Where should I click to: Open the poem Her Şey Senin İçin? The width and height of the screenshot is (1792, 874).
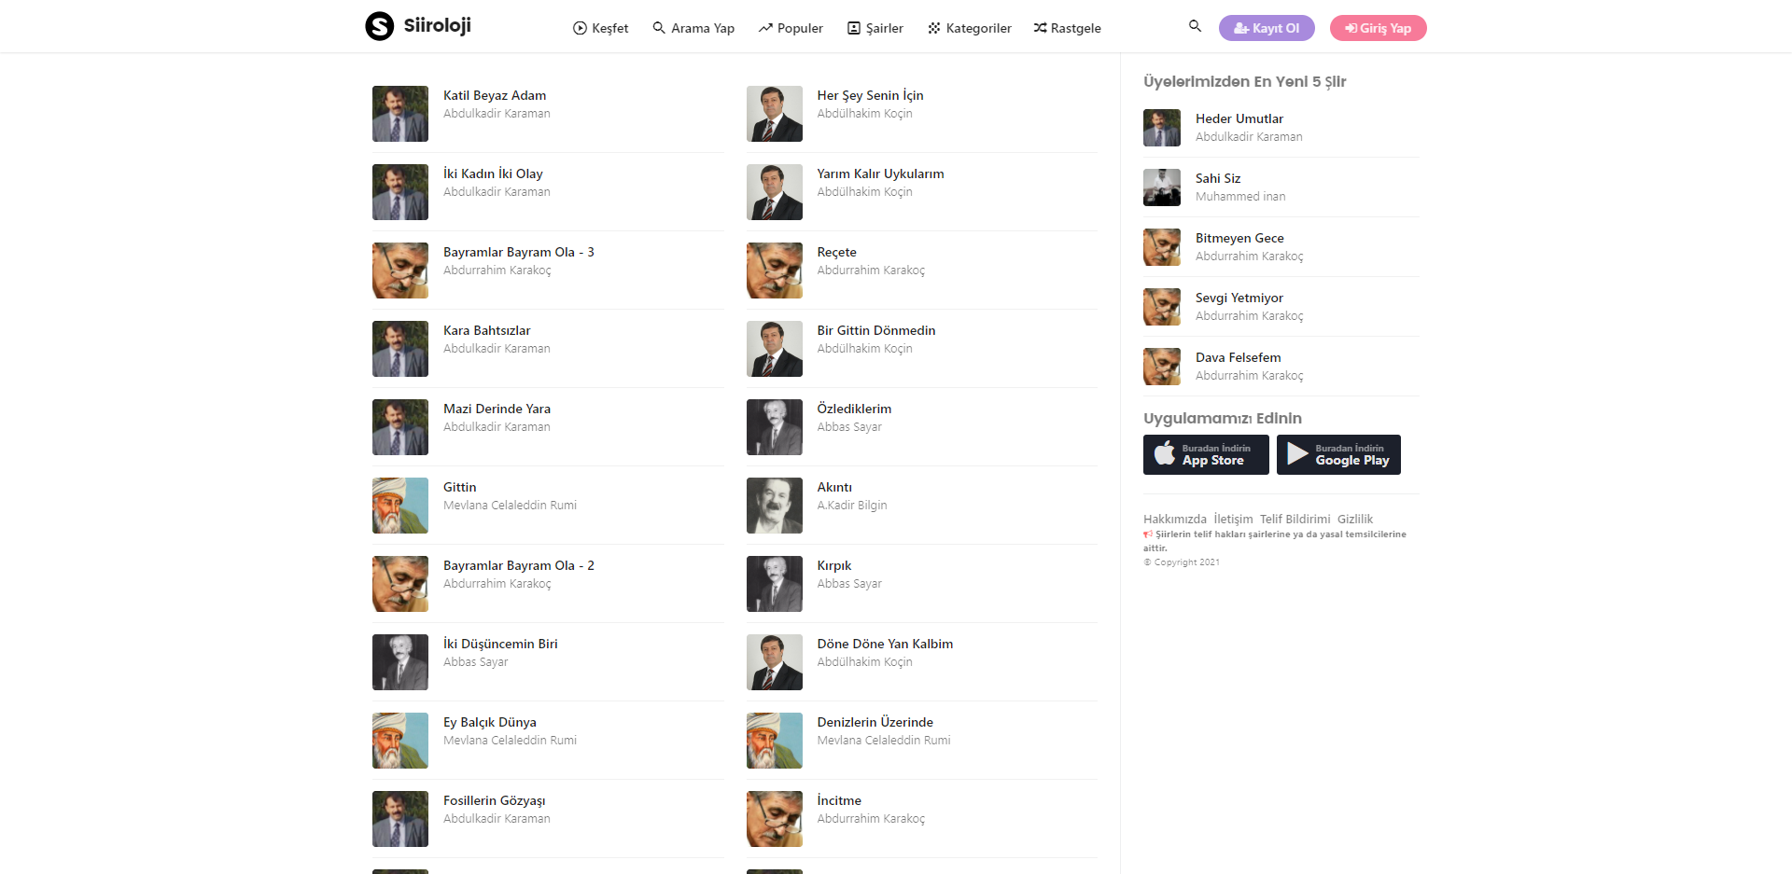[x=870, y=95]
